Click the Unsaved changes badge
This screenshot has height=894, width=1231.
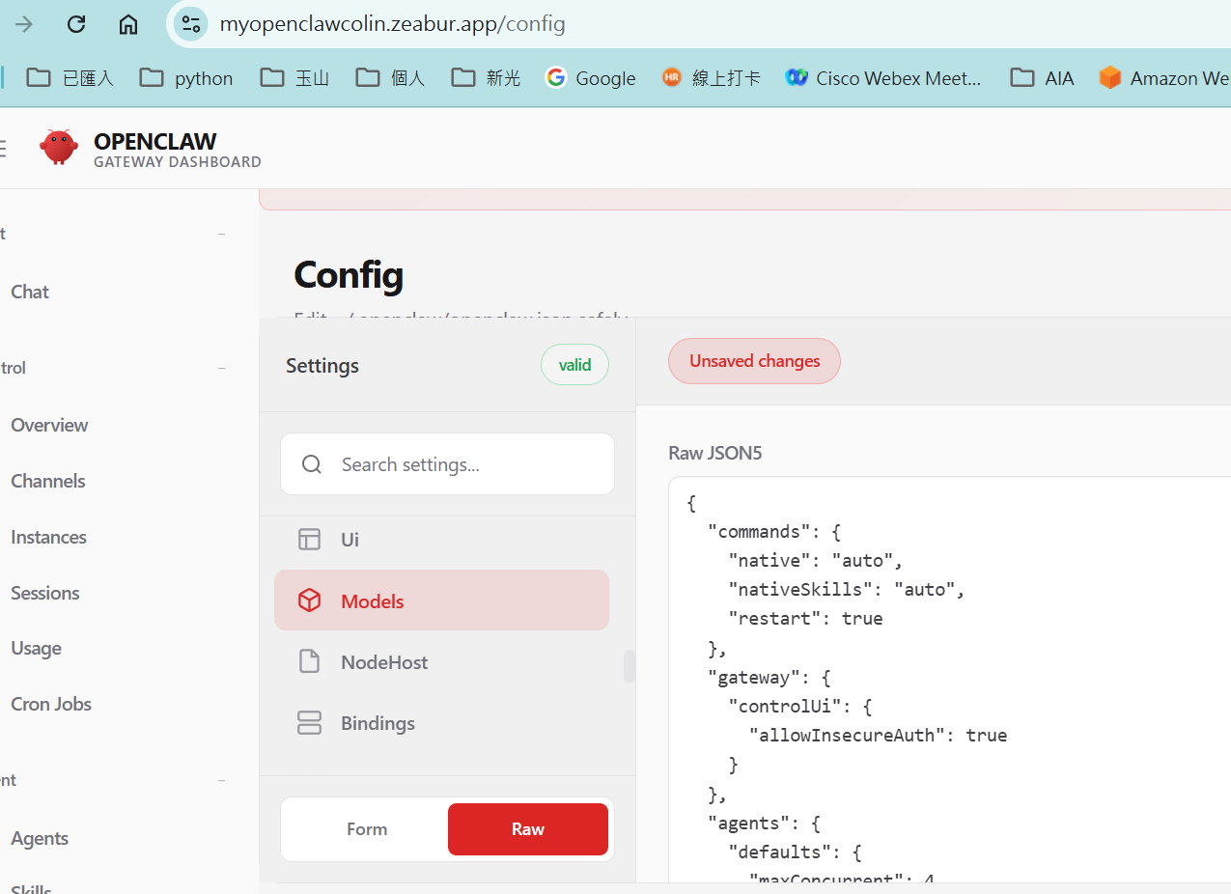point(754,361)
